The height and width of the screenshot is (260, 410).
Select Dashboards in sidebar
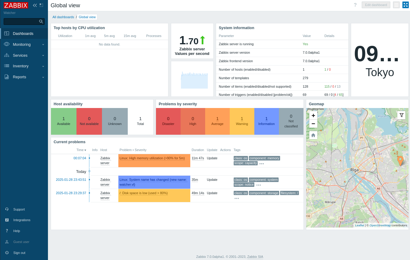pos(24,33)
